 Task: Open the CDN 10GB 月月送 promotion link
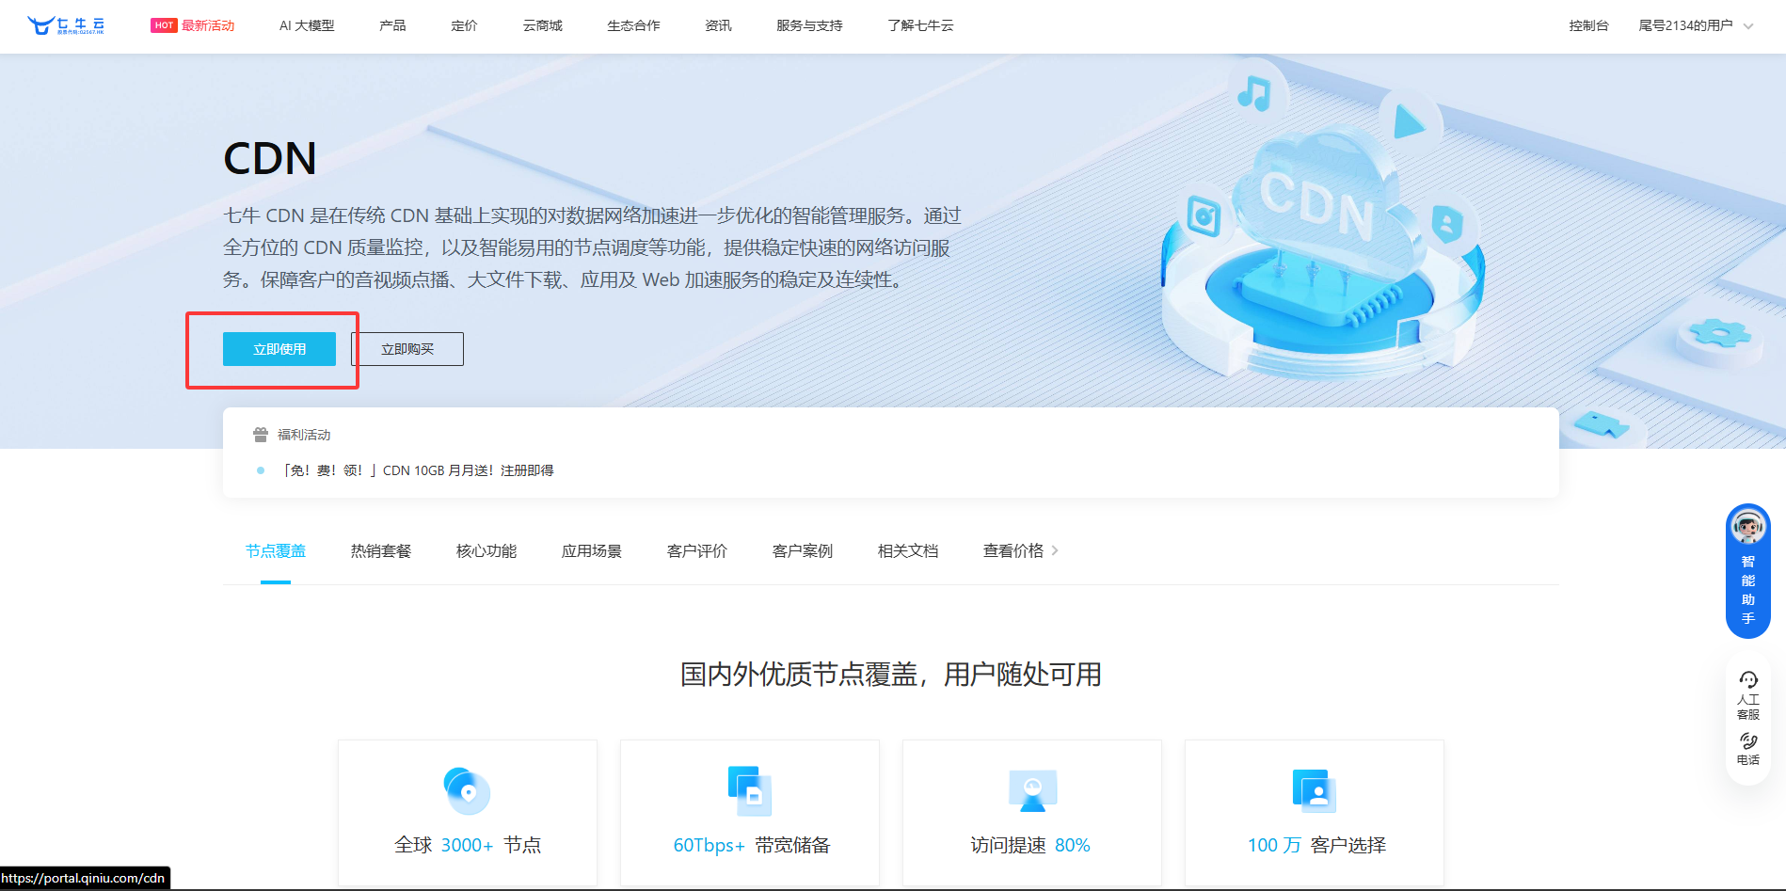coord(419,470)
